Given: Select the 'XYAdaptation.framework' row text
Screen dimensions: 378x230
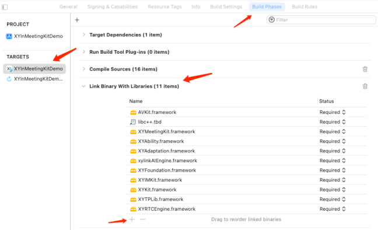Looking at the screenshot, I should pos(166,151).
